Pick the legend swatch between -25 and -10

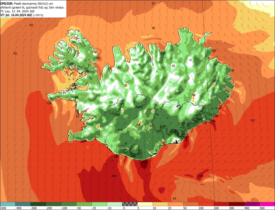click(x=99, y=204)
